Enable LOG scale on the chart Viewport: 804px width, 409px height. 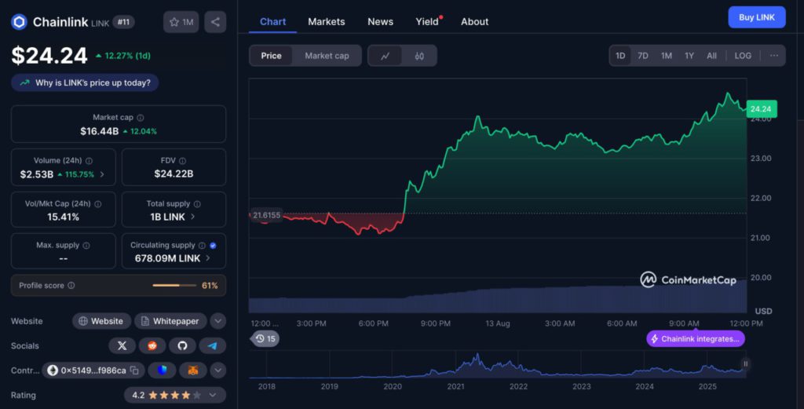742,56
